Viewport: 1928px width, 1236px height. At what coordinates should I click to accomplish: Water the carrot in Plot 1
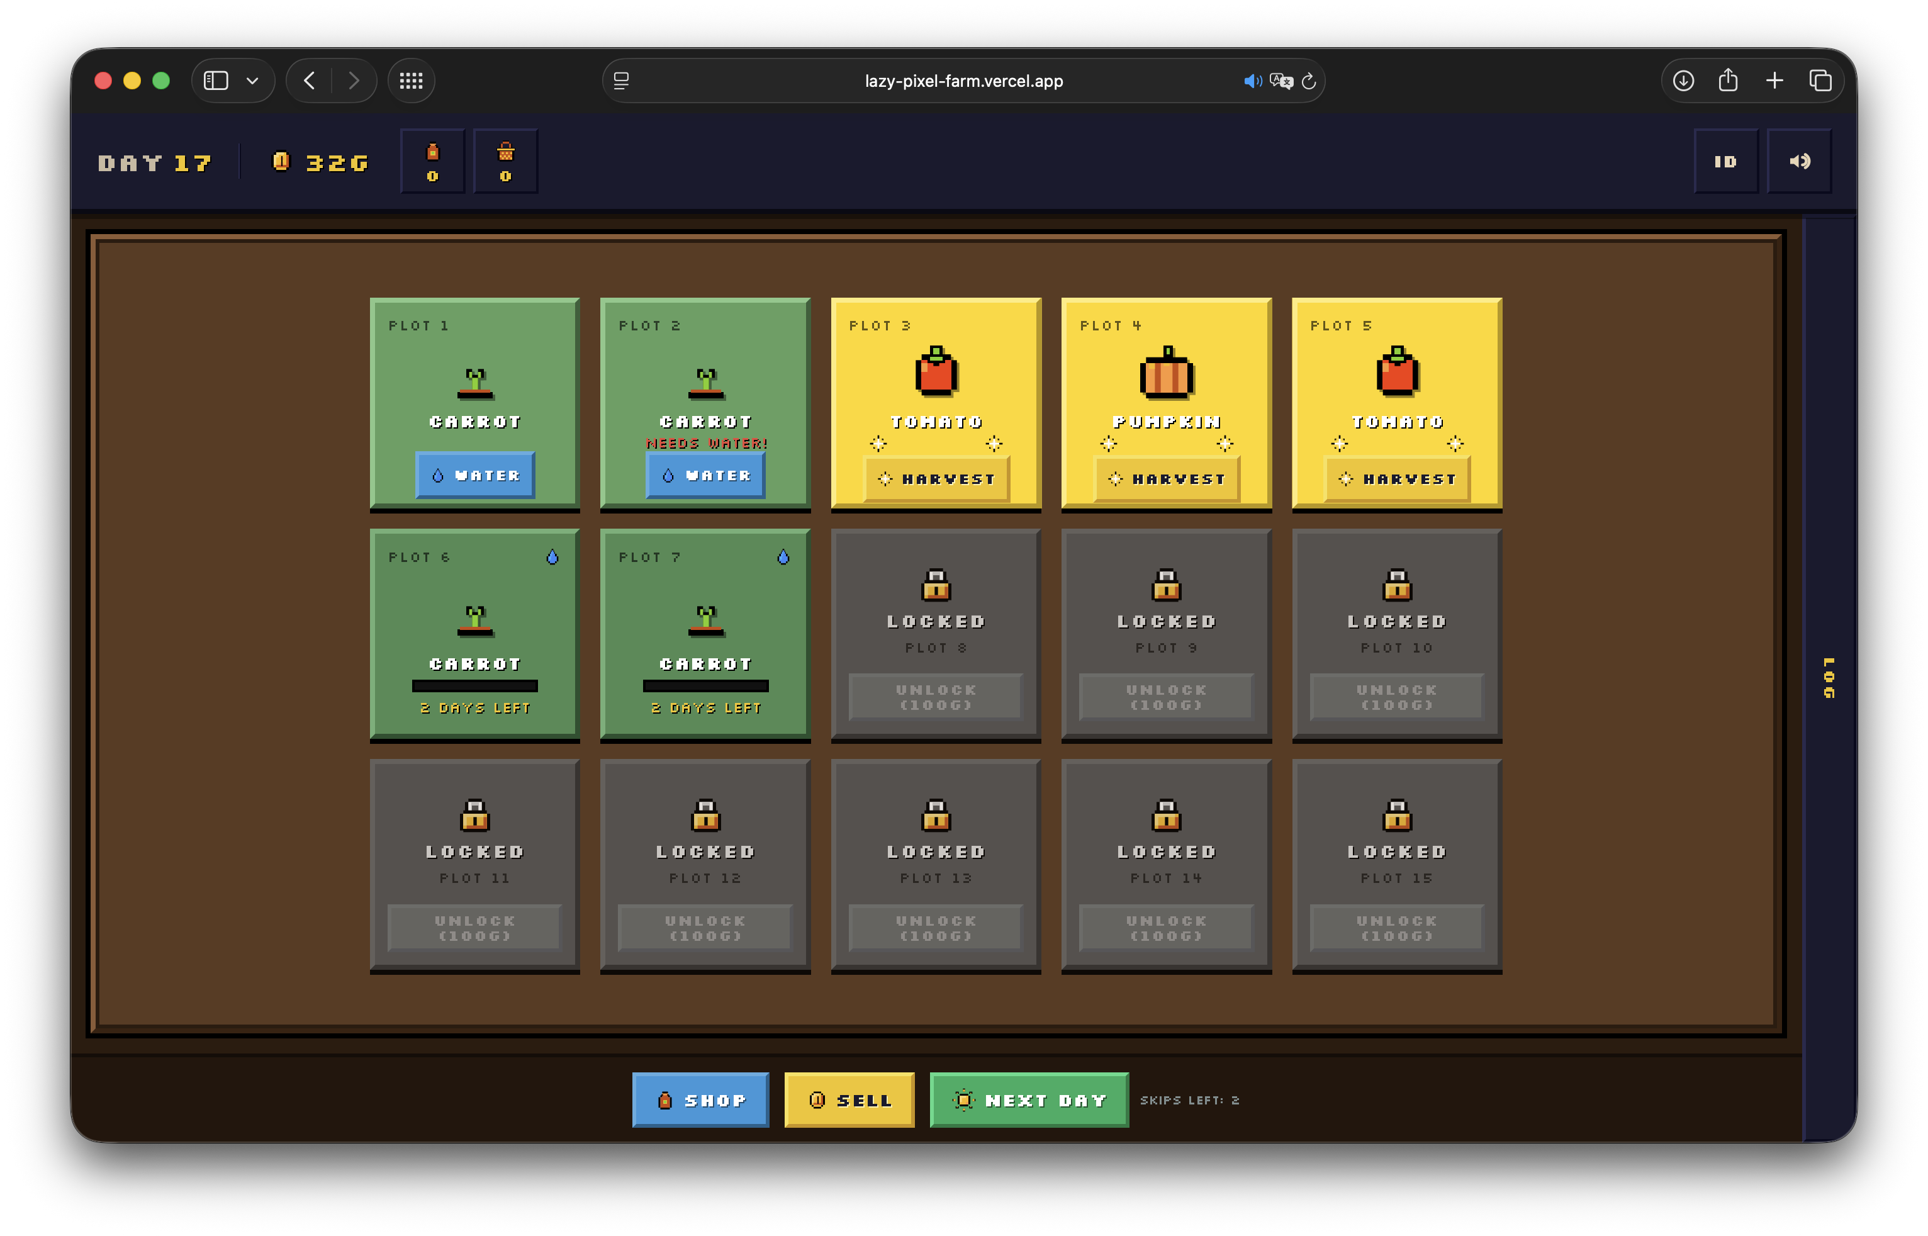pyautogui.click(x=475, y=475)
